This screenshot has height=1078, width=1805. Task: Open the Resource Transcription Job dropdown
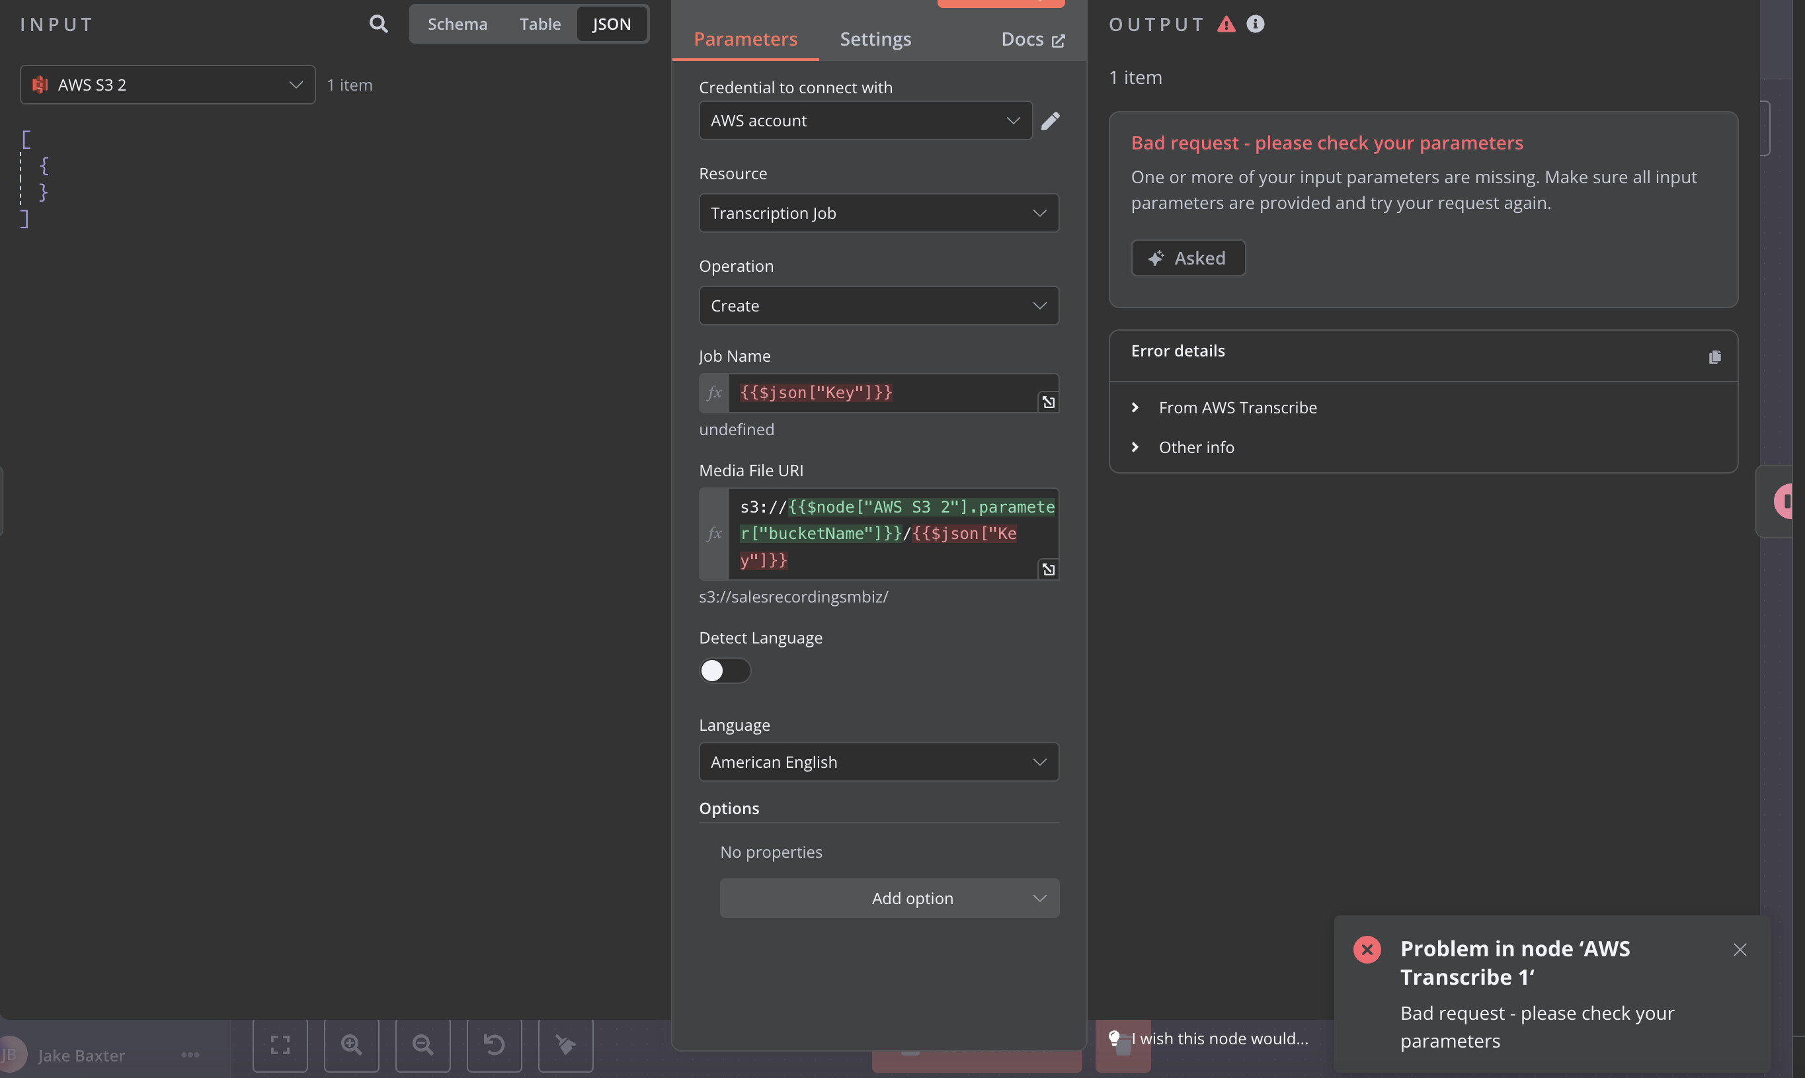[x=879, y=213]
